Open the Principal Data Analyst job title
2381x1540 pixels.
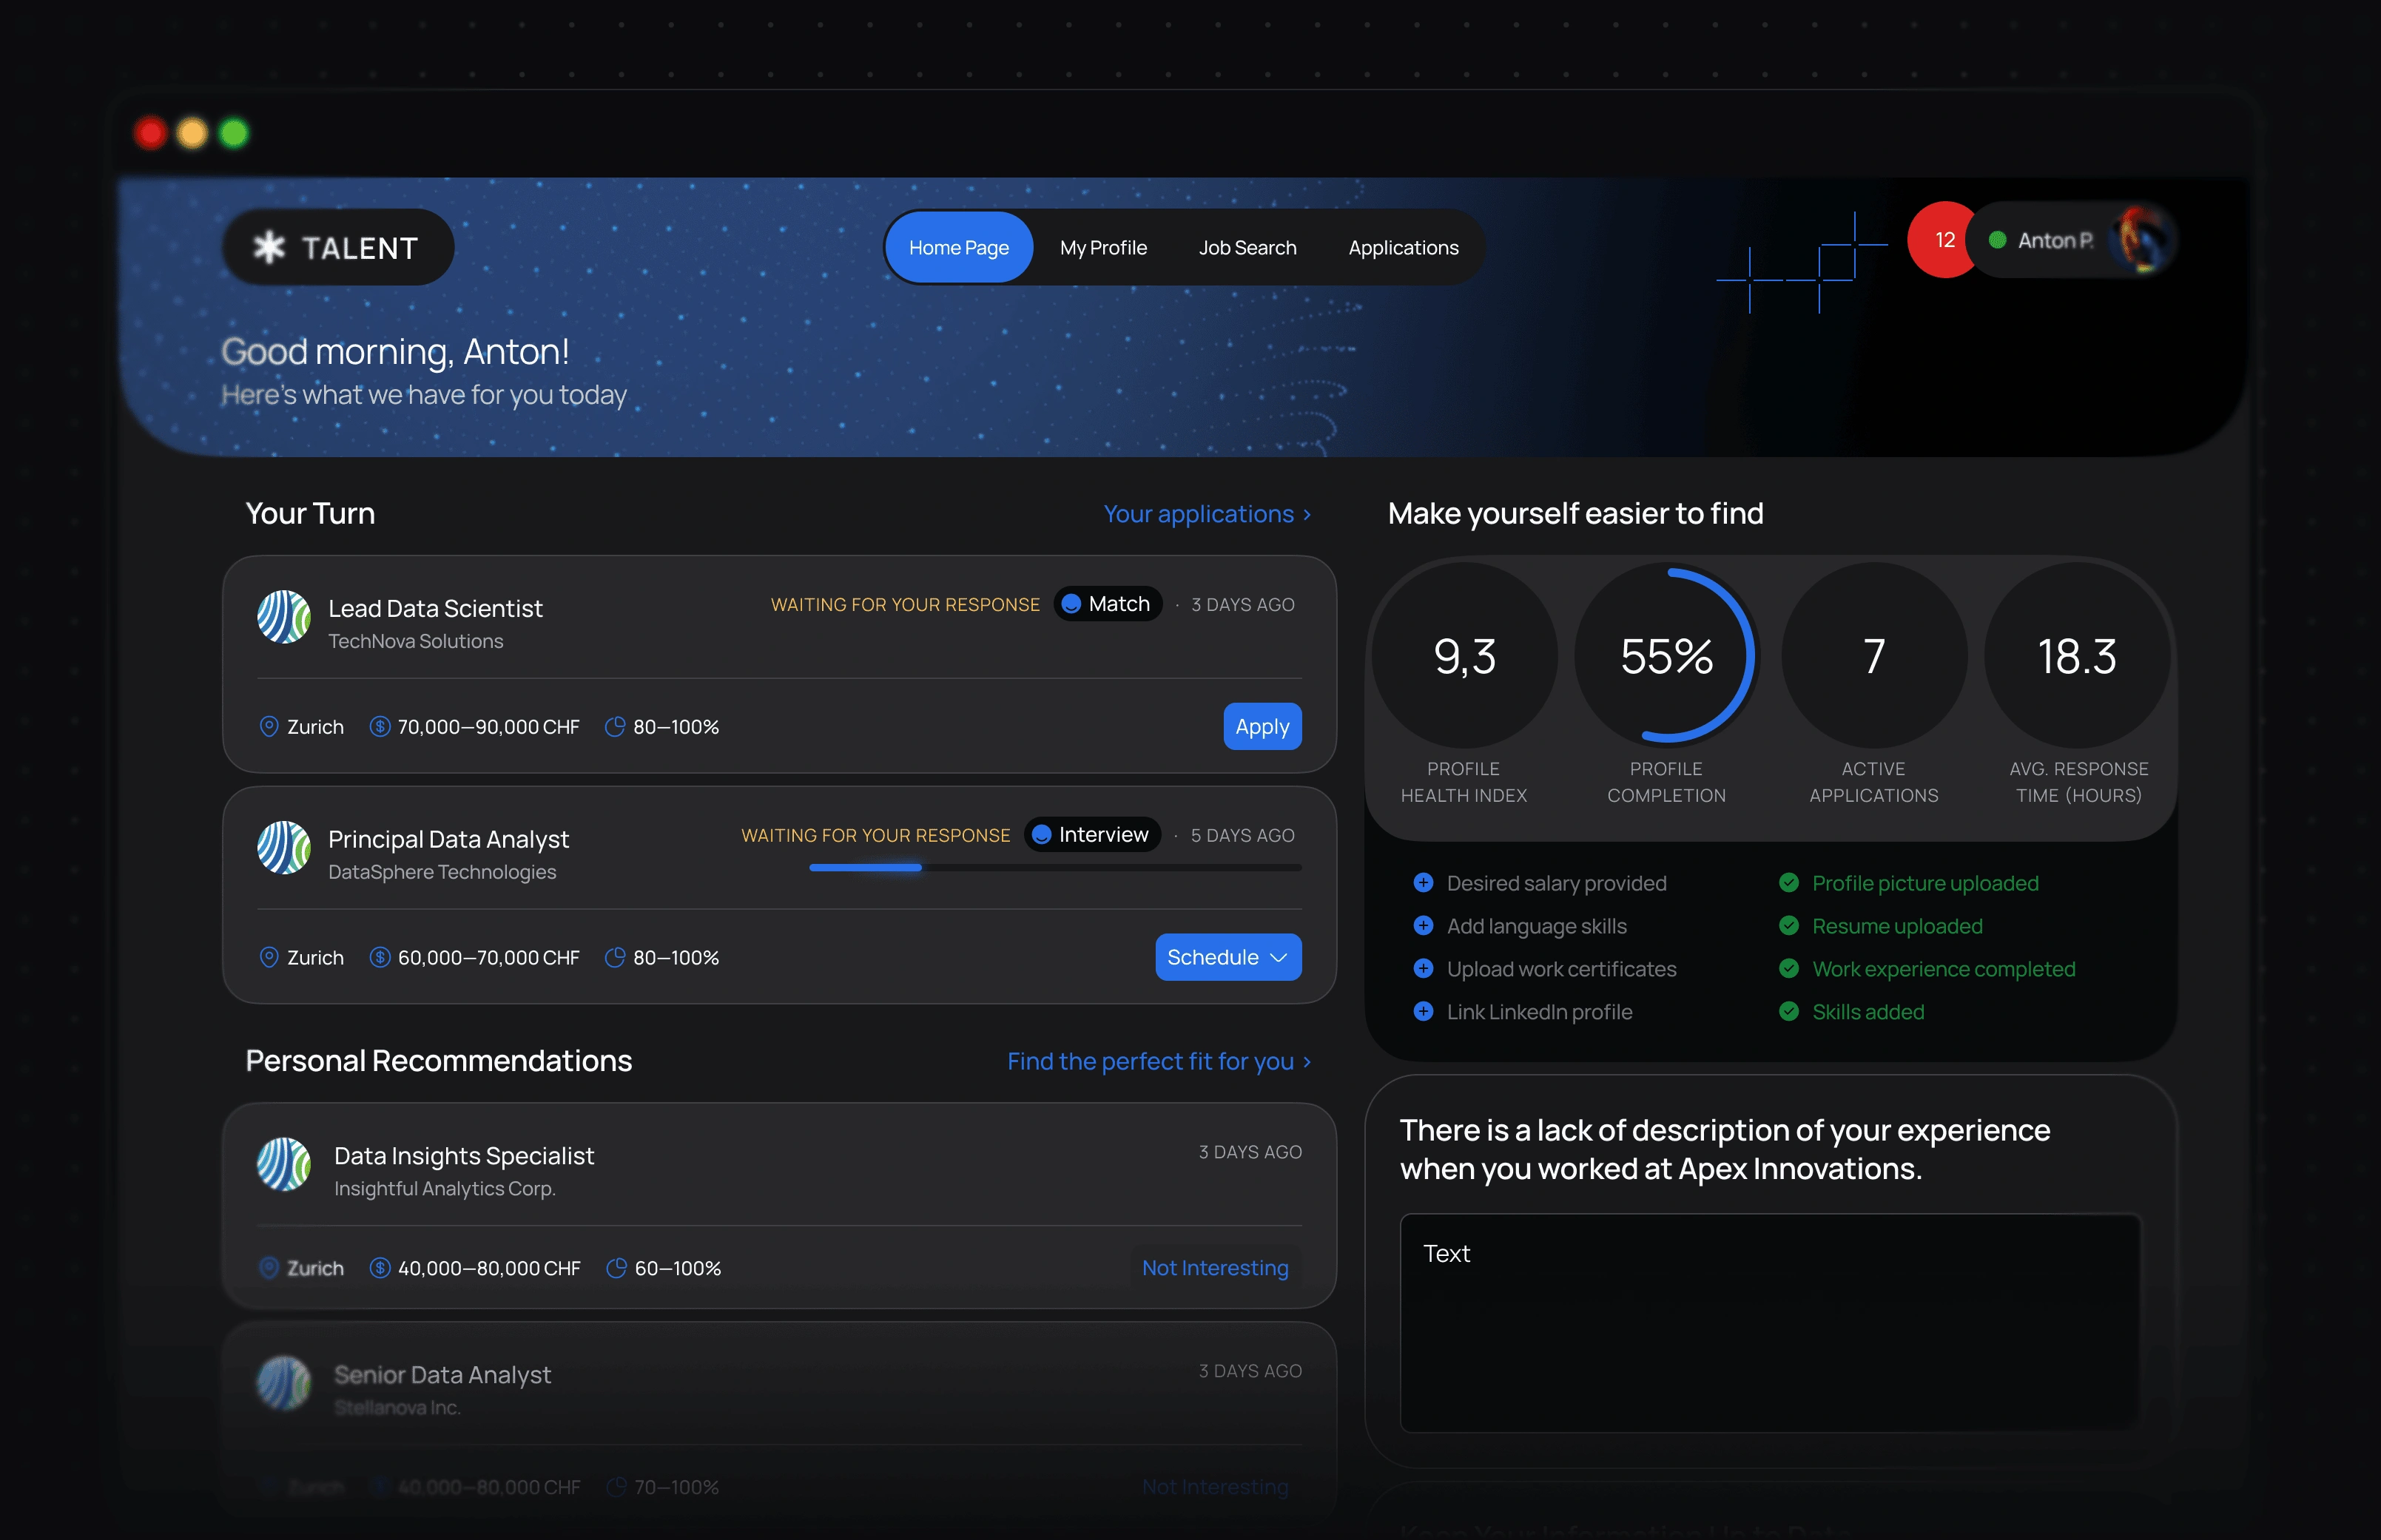coord(448,839)
